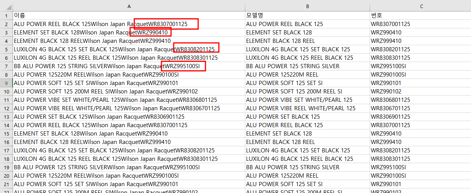
Task: Select cell C3 WRZ990410
Action: click(x=420, y=33)
